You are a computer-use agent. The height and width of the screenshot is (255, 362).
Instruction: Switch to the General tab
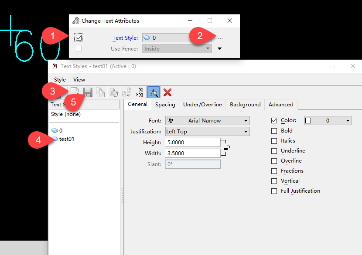[x=137, y=104]
